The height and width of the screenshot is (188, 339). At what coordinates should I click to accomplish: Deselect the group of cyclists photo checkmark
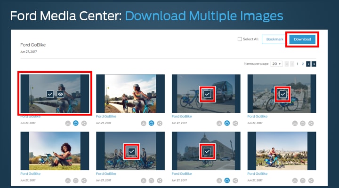pos(131,151)
